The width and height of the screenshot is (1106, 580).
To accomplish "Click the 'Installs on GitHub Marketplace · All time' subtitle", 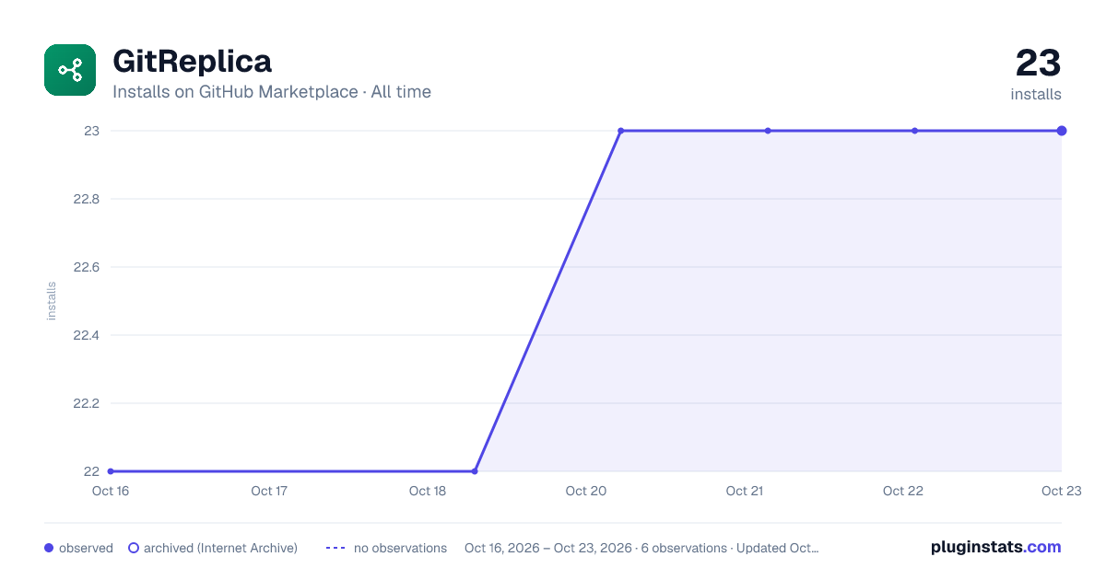I will tap(272, 92).
